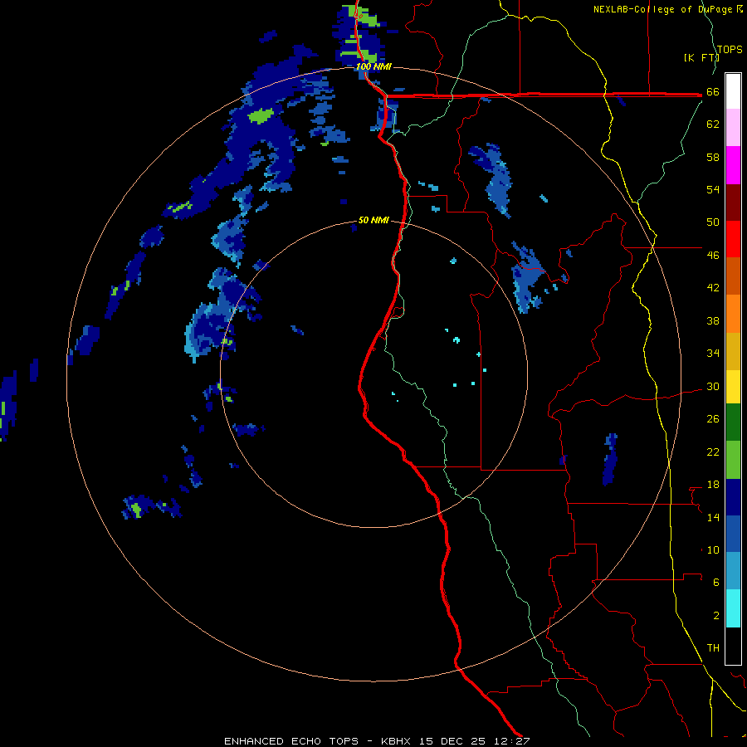Click the orange 42 kft legend swatch
The height and width of the screenshot is (747, 747).
point(733,313)
